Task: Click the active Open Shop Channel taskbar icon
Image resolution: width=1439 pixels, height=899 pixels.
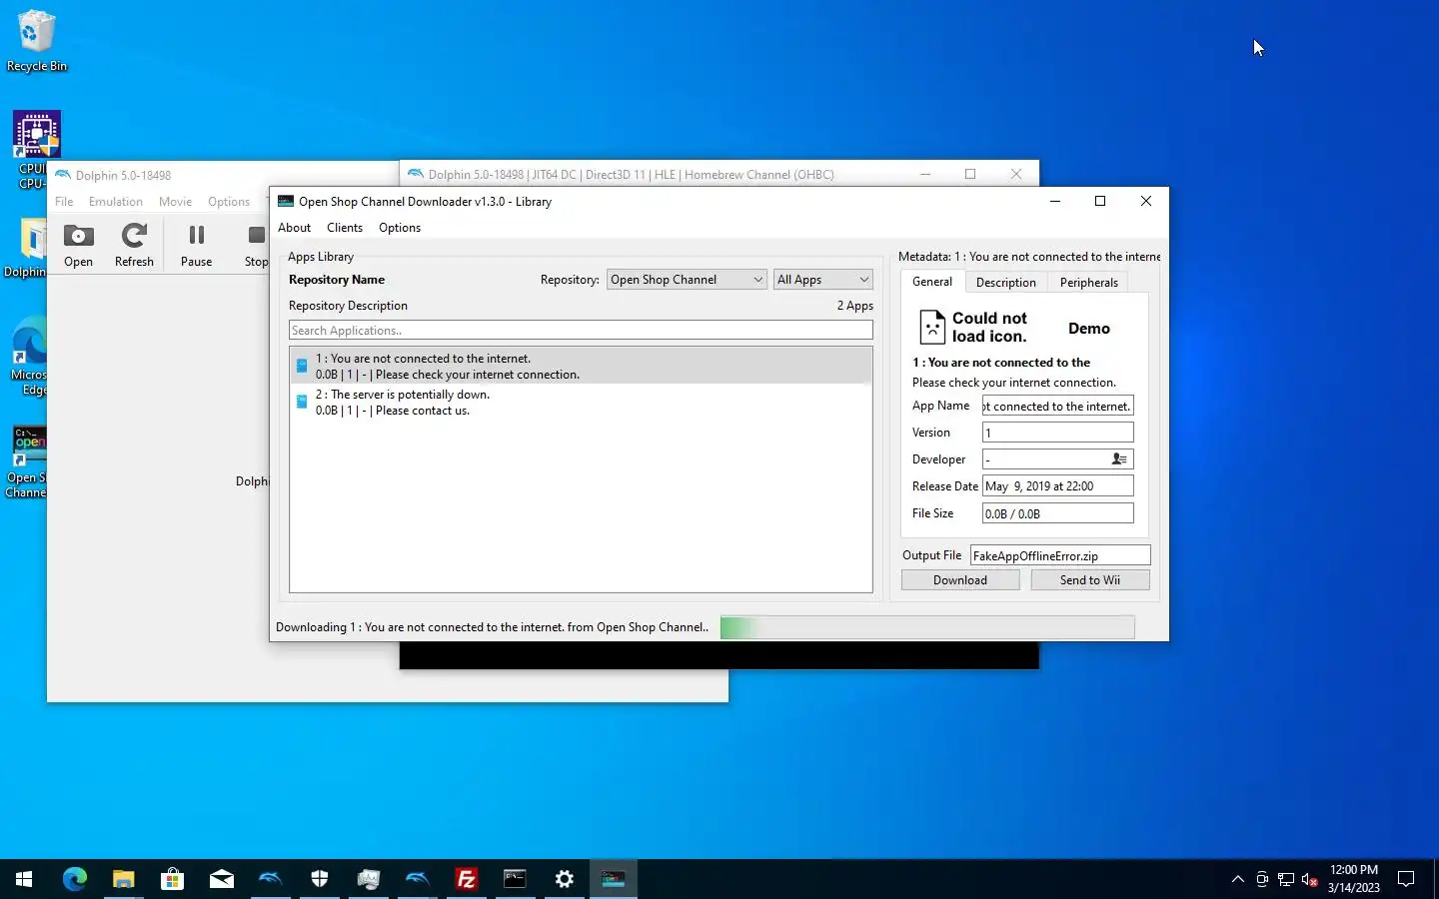Action: 614,879
